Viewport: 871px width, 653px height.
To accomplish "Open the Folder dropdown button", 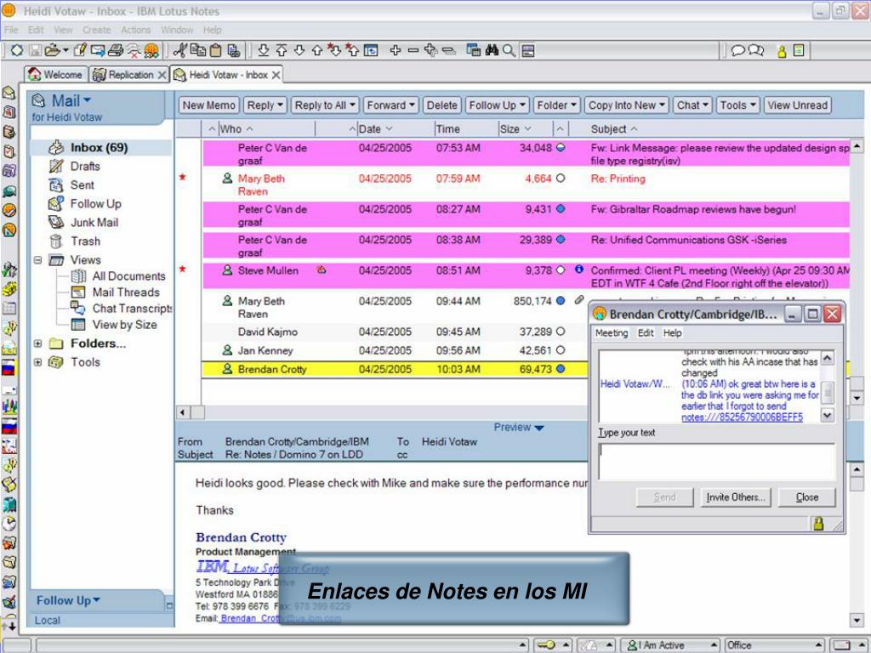I will coord(556,105).
